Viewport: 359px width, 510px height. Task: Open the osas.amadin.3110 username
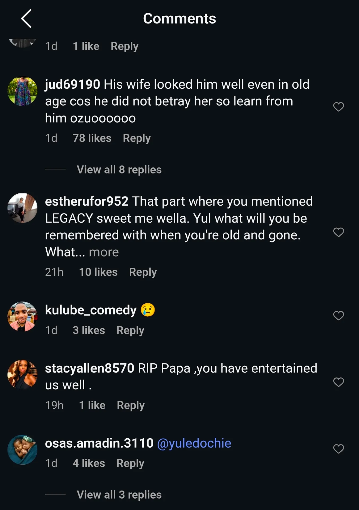click(x=99, y=443)
